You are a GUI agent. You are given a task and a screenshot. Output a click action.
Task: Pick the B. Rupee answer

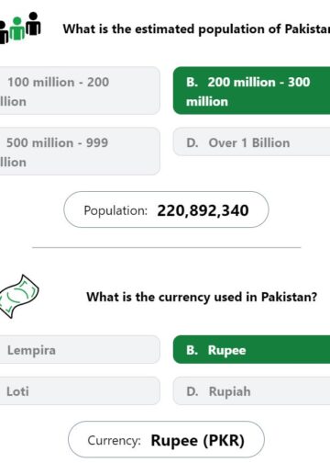tap(251, 349)
